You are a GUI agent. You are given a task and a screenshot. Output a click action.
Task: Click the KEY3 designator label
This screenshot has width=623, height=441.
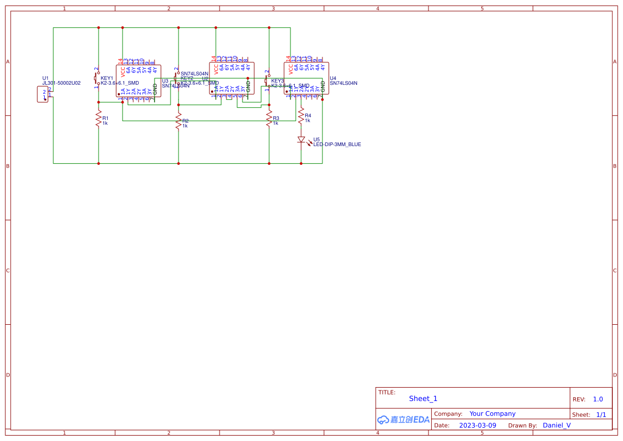coord(277,81)
